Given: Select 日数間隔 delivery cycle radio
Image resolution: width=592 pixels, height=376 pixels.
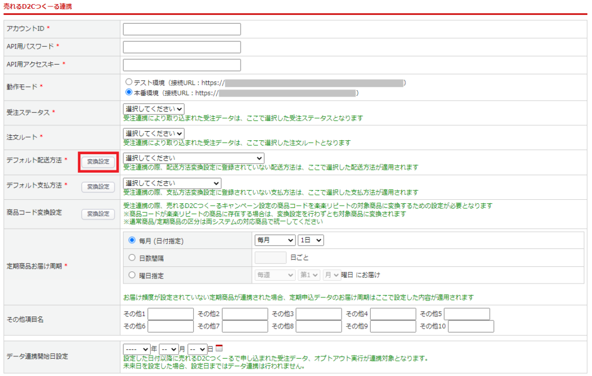Looking at the screenshot, I should pos(132,258).
